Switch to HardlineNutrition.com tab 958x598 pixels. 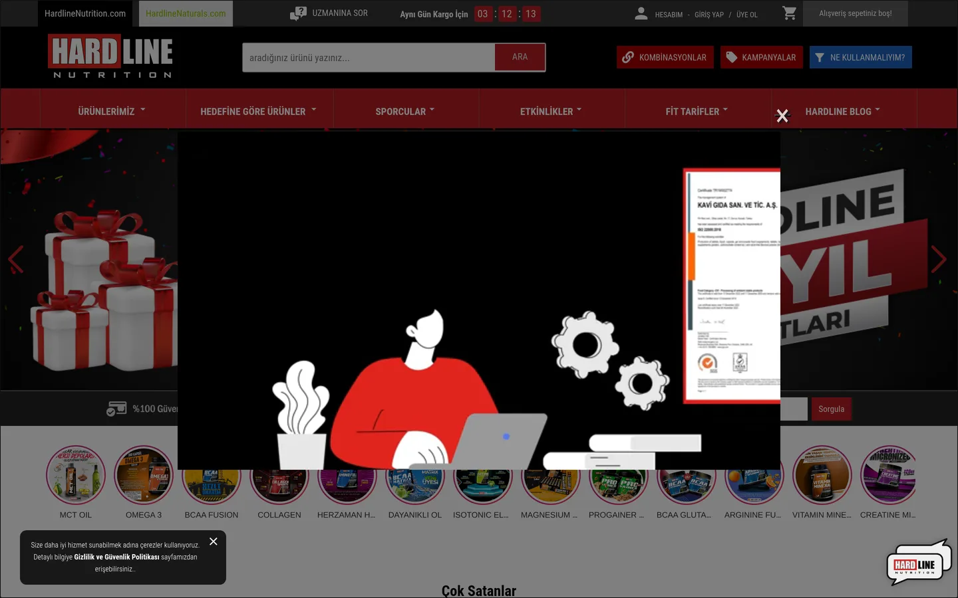click(x=85, y=13)
